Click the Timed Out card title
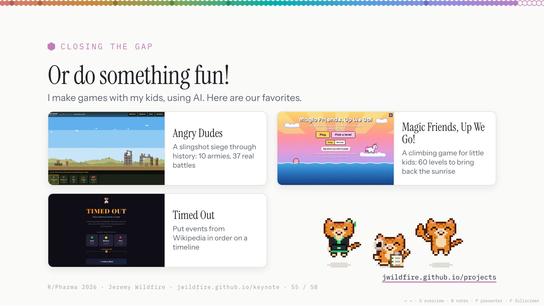544x306 pixels. point(193,215)
